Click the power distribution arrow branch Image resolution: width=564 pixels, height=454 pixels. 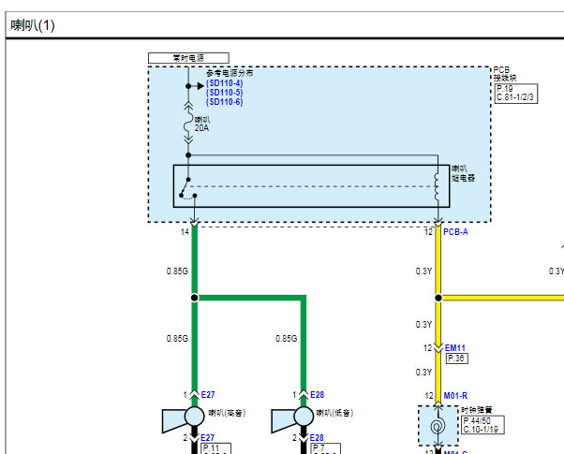(196, 86)
